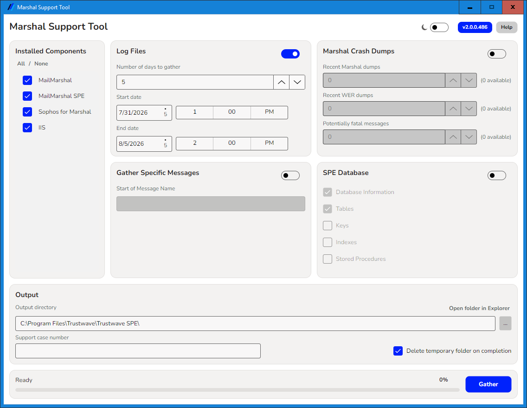Viewport: 527px width, 408px height.
Task: Select start time minutes 00
Action: (232, 112)
